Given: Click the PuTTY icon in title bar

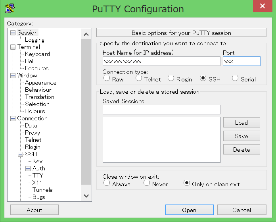Looking at the screenshot, I should coord(10,8).
